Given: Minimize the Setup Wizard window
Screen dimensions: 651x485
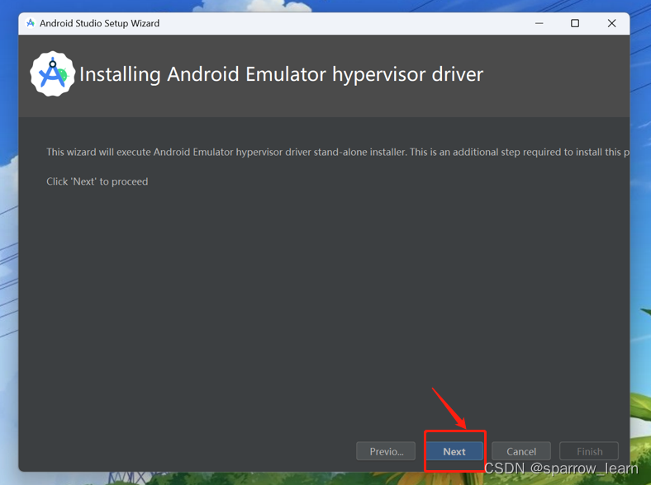Looking at the screenshot, I should 539,23.
